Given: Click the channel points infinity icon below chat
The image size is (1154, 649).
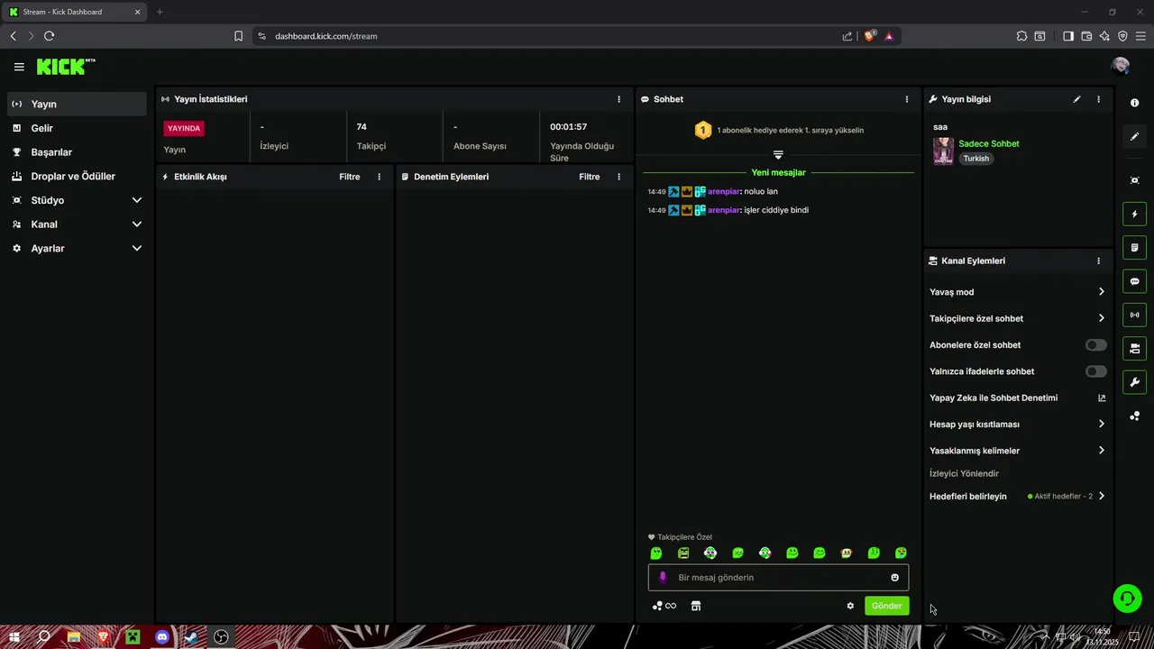Looking at the screenshot, I should 664,606.
